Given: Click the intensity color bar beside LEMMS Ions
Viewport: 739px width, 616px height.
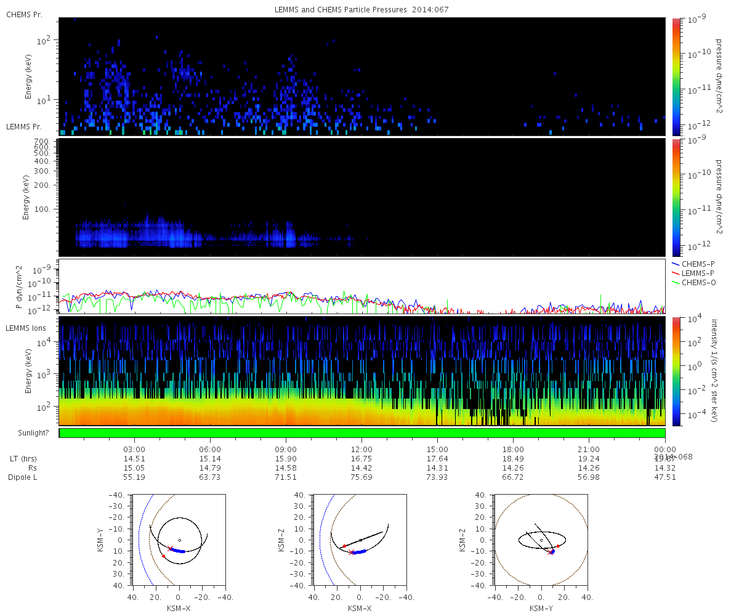Looking at the screenshot, I should [676, 371].
